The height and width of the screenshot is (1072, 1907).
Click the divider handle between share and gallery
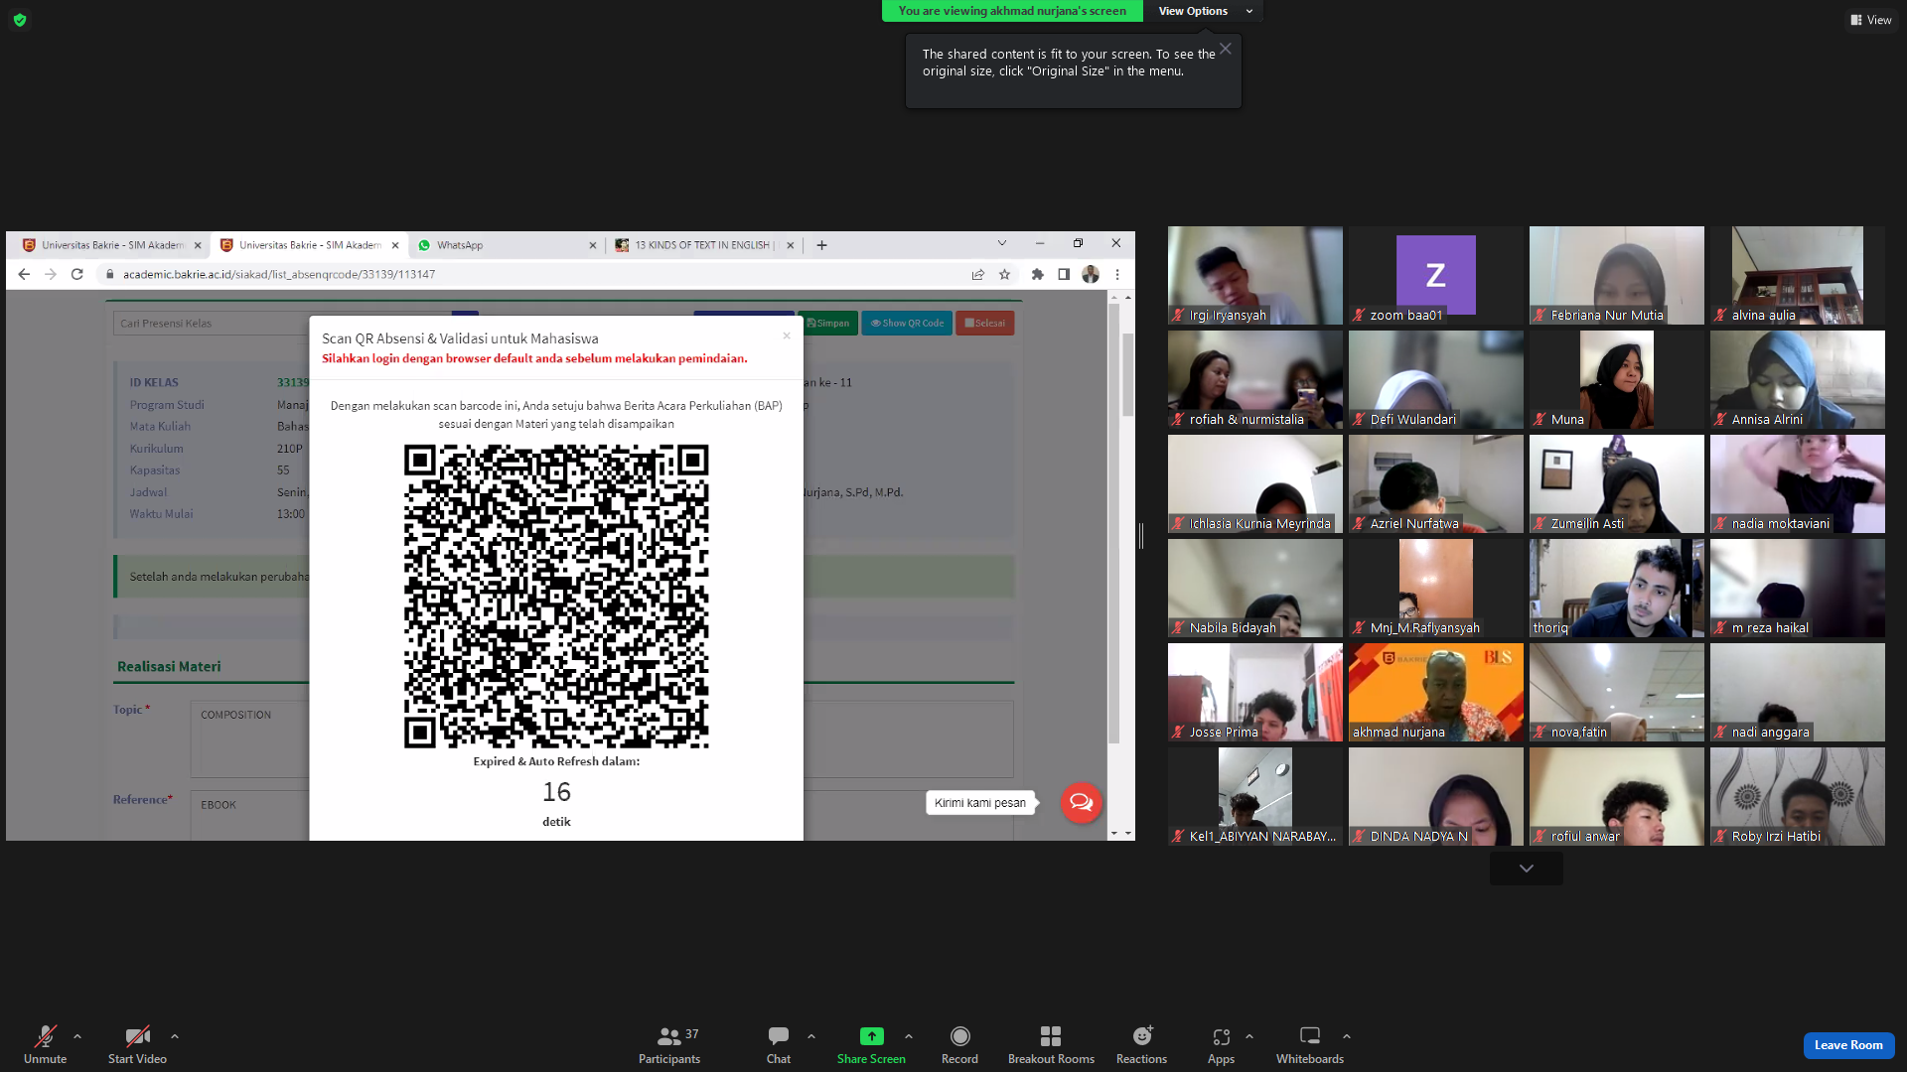1141,536
